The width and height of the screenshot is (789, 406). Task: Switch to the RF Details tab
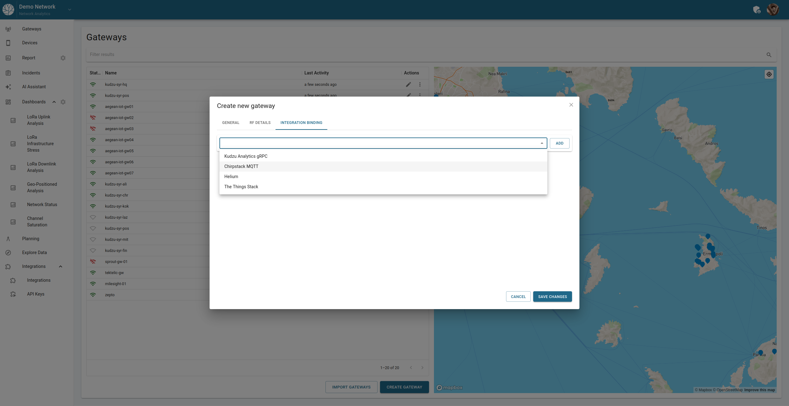tap(260, 122)
